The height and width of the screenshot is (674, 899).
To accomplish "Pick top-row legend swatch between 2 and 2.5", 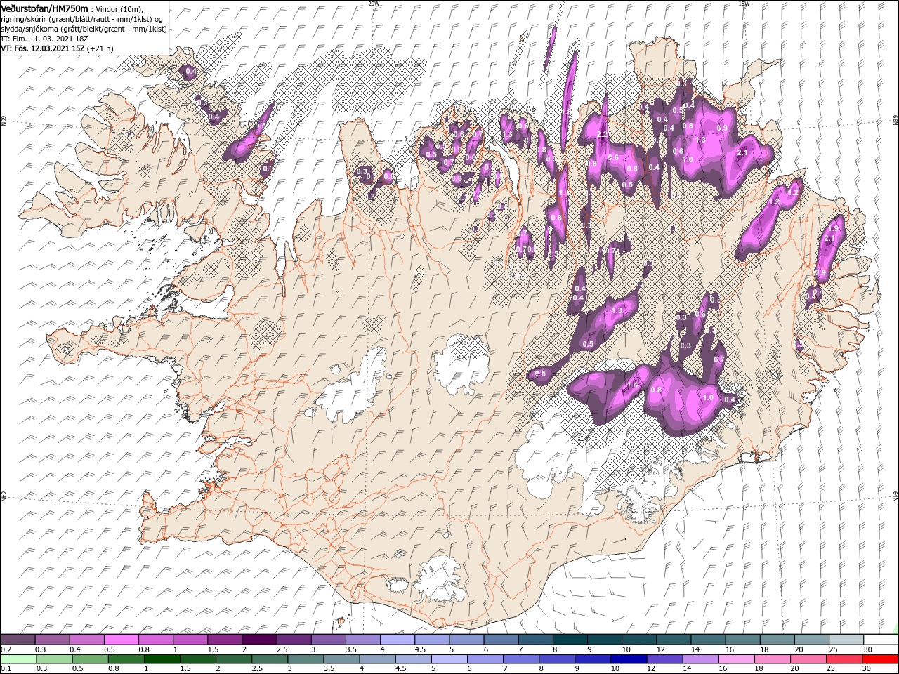I will 259,640.
